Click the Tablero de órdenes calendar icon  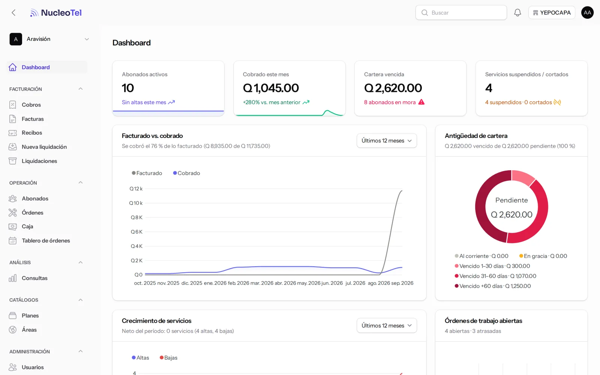pyautogui.click(x=13, y=241)
